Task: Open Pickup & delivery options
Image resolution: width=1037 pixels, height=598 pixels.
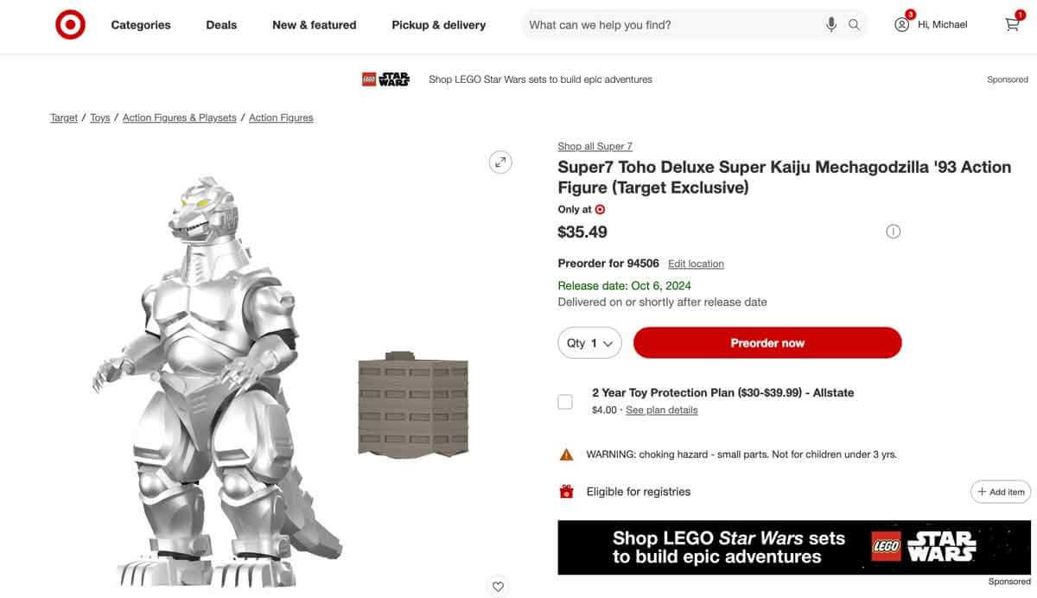Action: [439, 23]
